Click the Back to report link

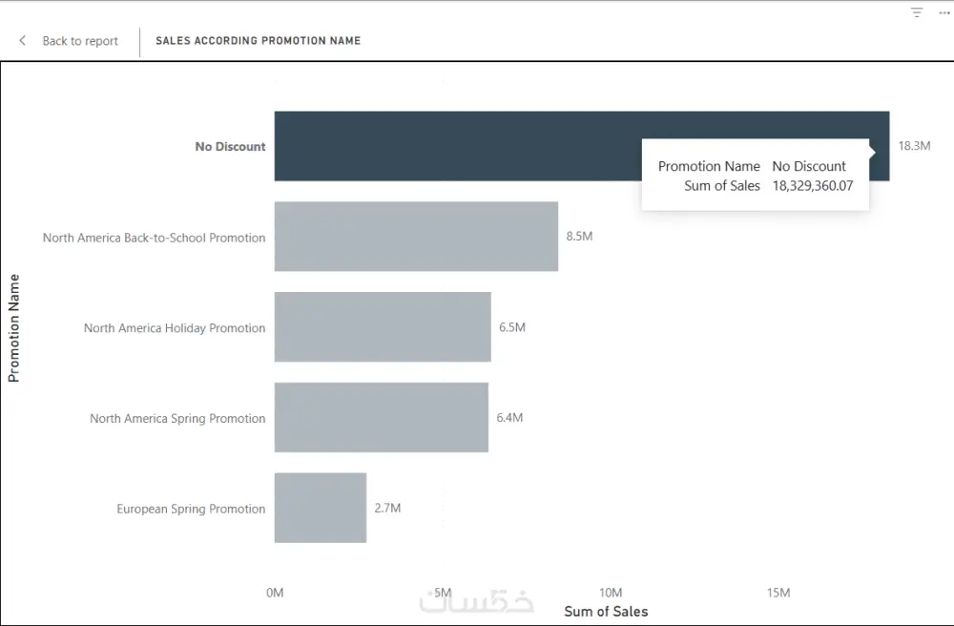point(79,41)
